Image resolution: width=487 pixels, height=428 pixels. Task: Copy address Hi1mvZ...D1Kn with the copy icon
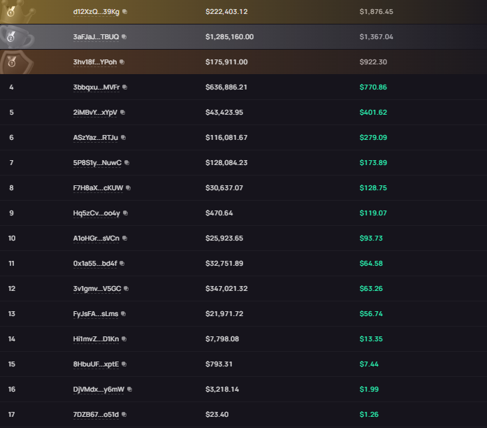(124, 338)
